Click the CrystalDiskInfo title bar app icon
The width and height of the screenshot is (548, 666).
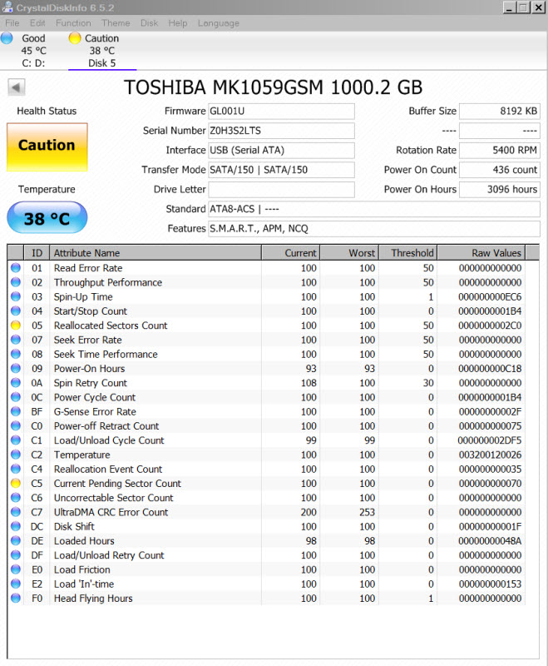(7, 7)
